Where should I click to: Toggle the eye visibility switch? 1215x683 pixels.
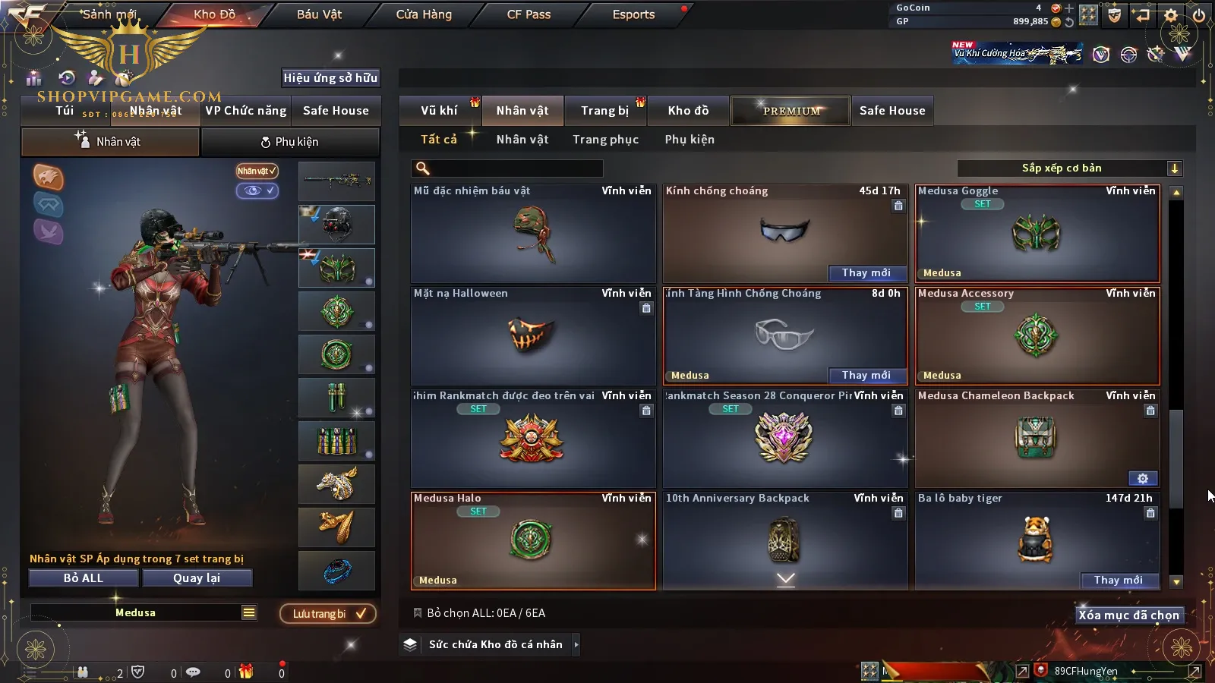pyautogui.click(x=257, y=190)
